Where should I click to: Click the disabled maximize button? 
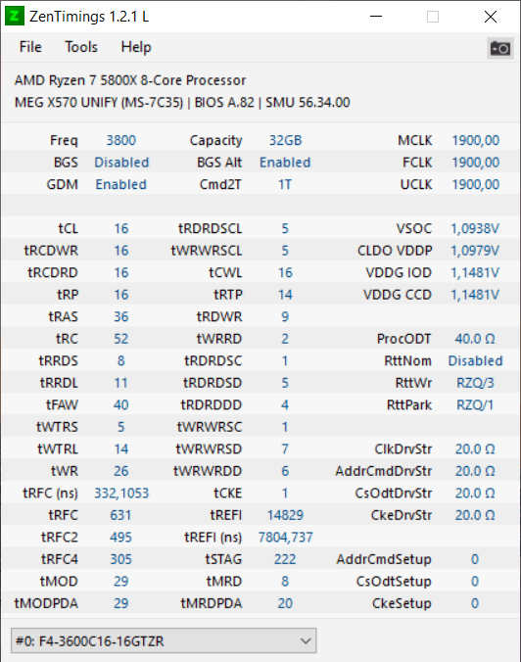click(x=433, y=17)
